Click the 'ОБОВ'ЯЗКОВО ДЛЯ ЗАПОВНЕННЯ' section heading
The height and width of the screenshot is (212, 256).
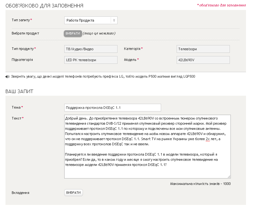pos(44,6)
